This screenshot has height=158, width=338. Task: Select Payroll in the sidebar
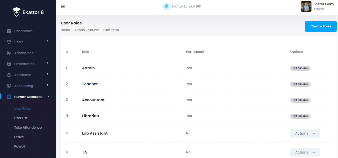coord(20,147)
